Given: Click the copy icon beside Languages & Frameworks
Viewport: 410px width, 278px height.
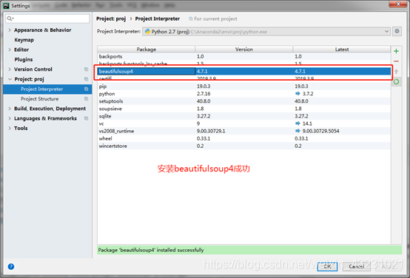Looking at the screenshot, I should point(86,118).
